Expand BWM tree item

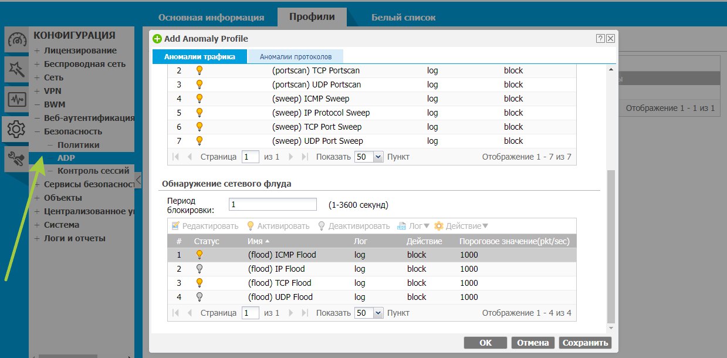pos(37,104)
